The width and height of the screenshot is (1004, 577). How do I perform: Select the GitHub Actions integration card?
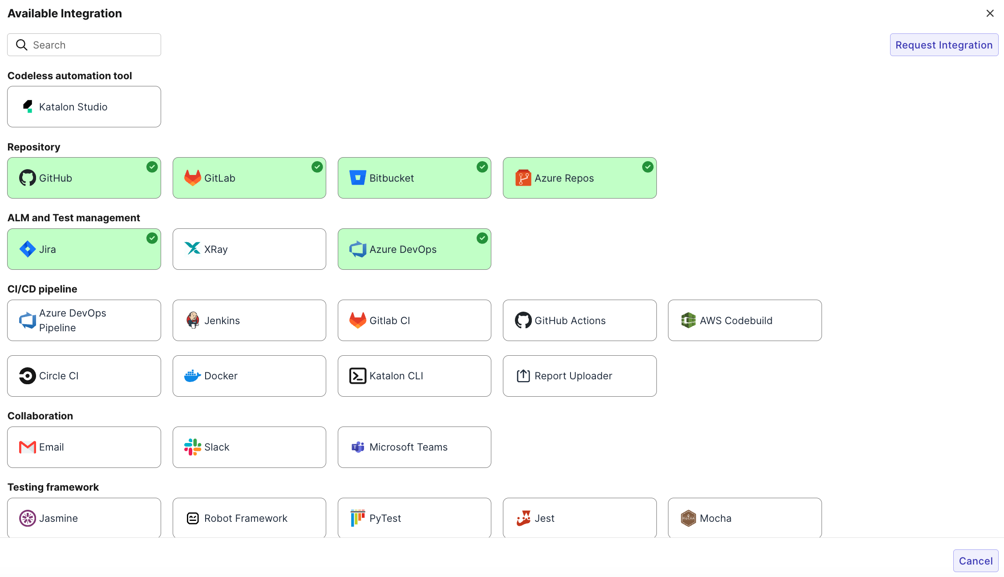click(579, 320)
